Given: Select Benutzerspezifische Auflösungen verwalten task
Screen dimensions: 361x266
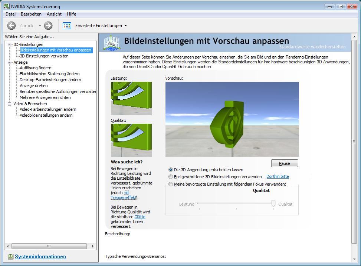Looking at the screenshot, I should click(58, 92).
